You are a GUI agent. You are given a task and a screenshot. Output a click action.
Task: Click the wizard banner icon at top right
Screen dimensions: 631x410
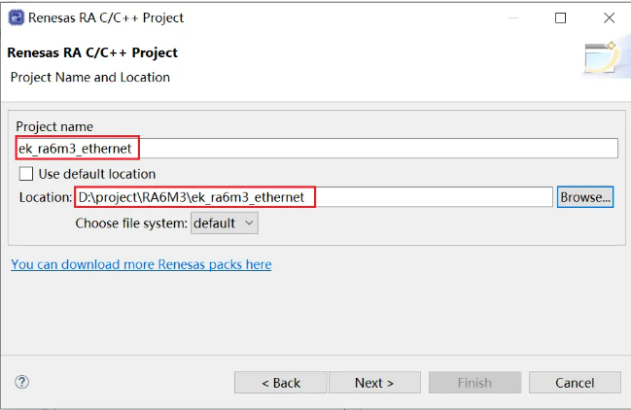[600, 59]
